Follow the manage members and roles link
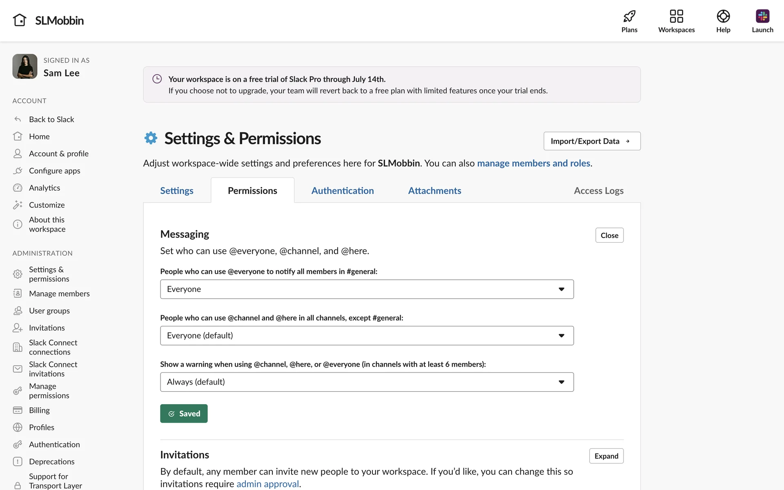The image size is (784, 490). point(533,163)
